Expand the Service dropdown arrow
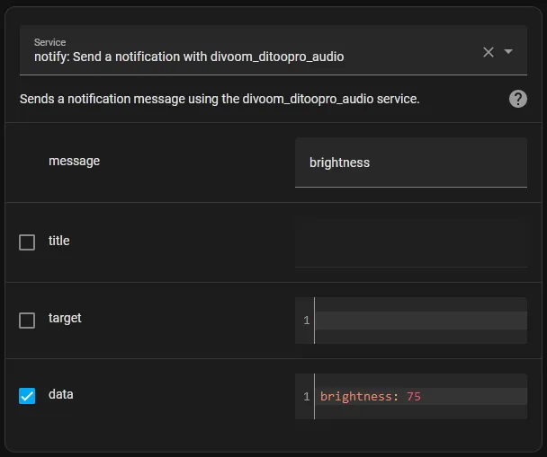Image resolution: width=547 pixels, height=457 pixels. pyautogui.click(x=508, y=51)
